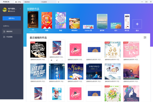Click the pencil edit icon on hovered card
Viewport: 153px width, 102px height.
point(57,60)
